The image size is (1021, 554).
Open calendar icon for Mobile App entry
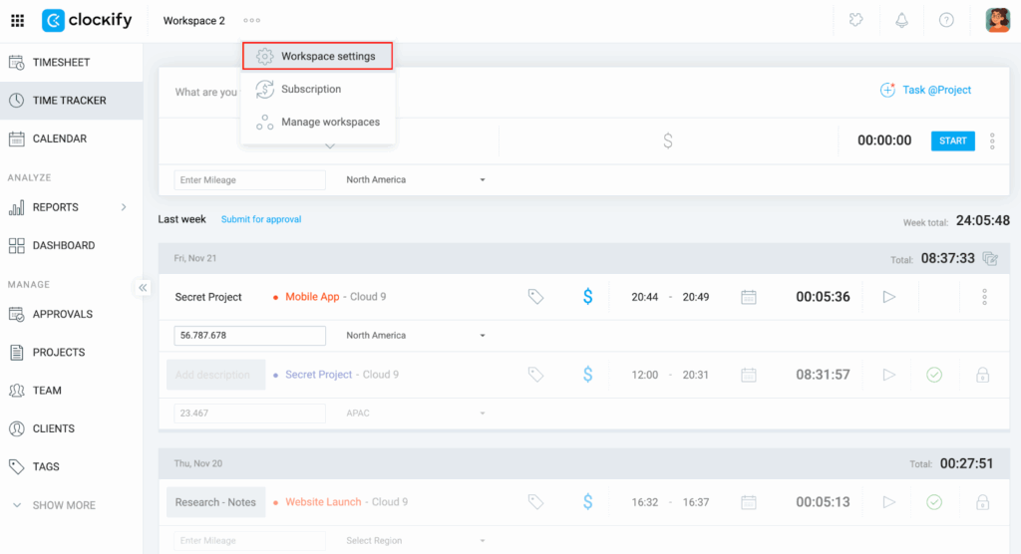749,297
